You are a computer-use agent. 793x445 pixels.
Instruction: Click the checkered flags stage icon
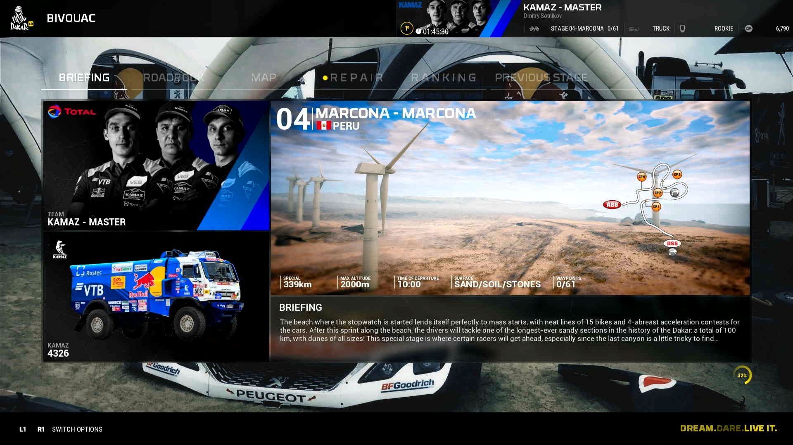(x=534, y=28)
